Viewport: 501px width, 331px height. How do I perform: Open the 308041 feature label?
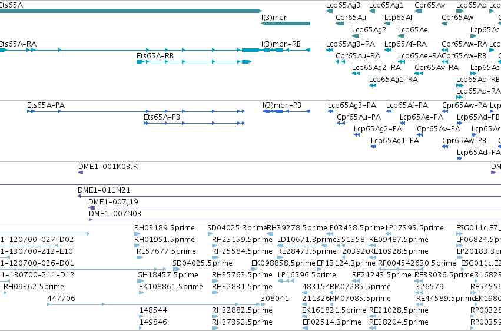(x=275, y=299)
